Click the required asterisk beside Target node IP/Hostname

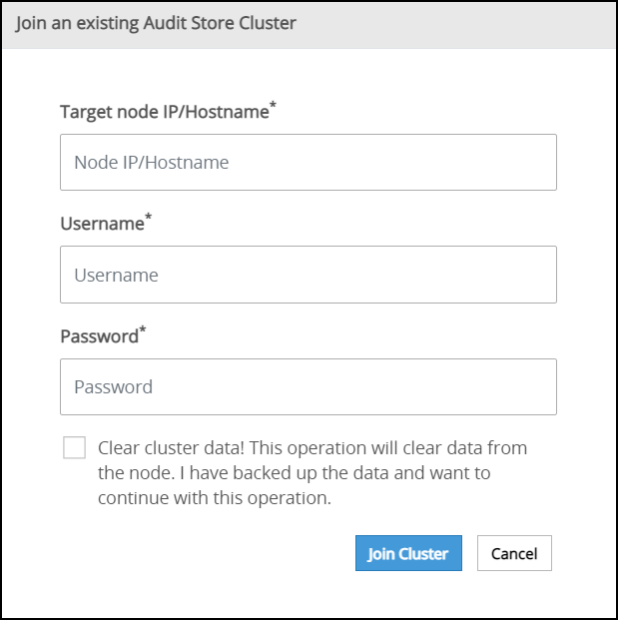coord(274,105)
